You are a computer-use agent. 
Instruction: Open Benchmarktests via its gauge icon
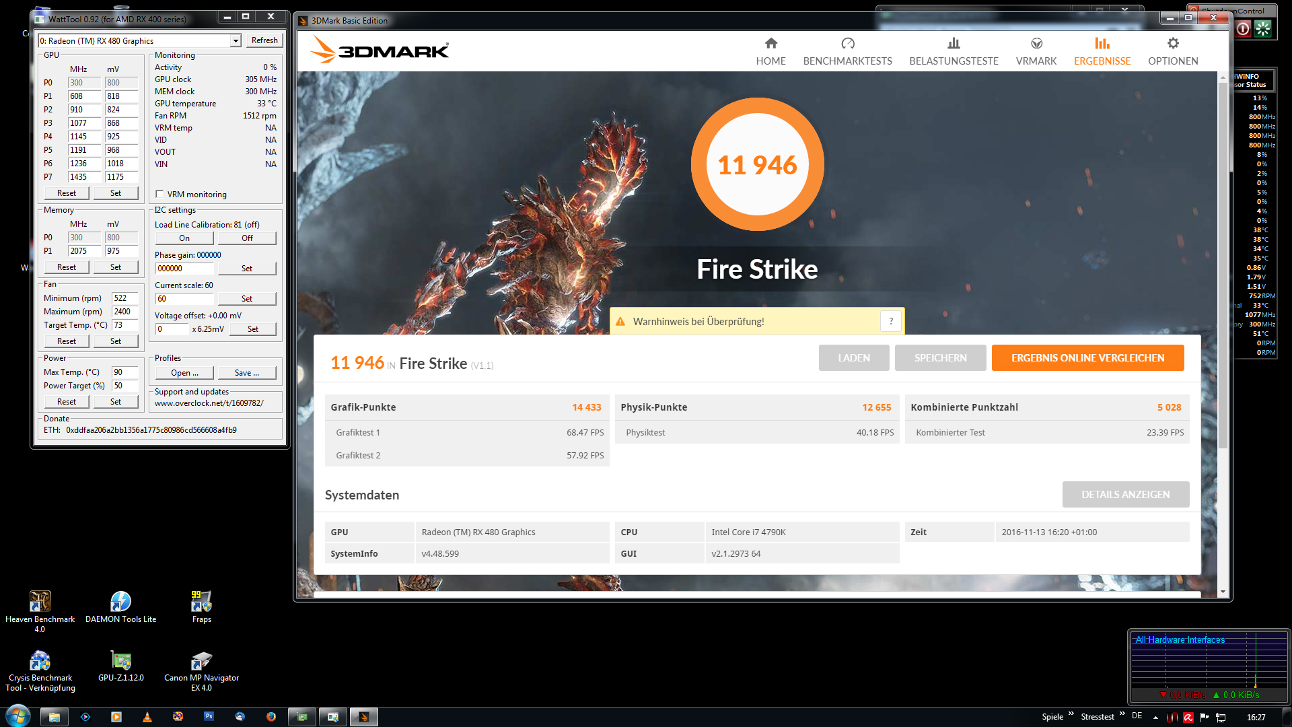847,44
